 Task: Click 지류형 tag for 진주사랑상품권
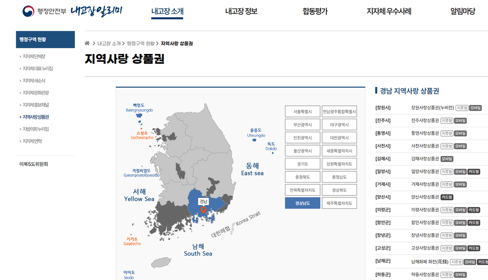[x=447, y=121]
